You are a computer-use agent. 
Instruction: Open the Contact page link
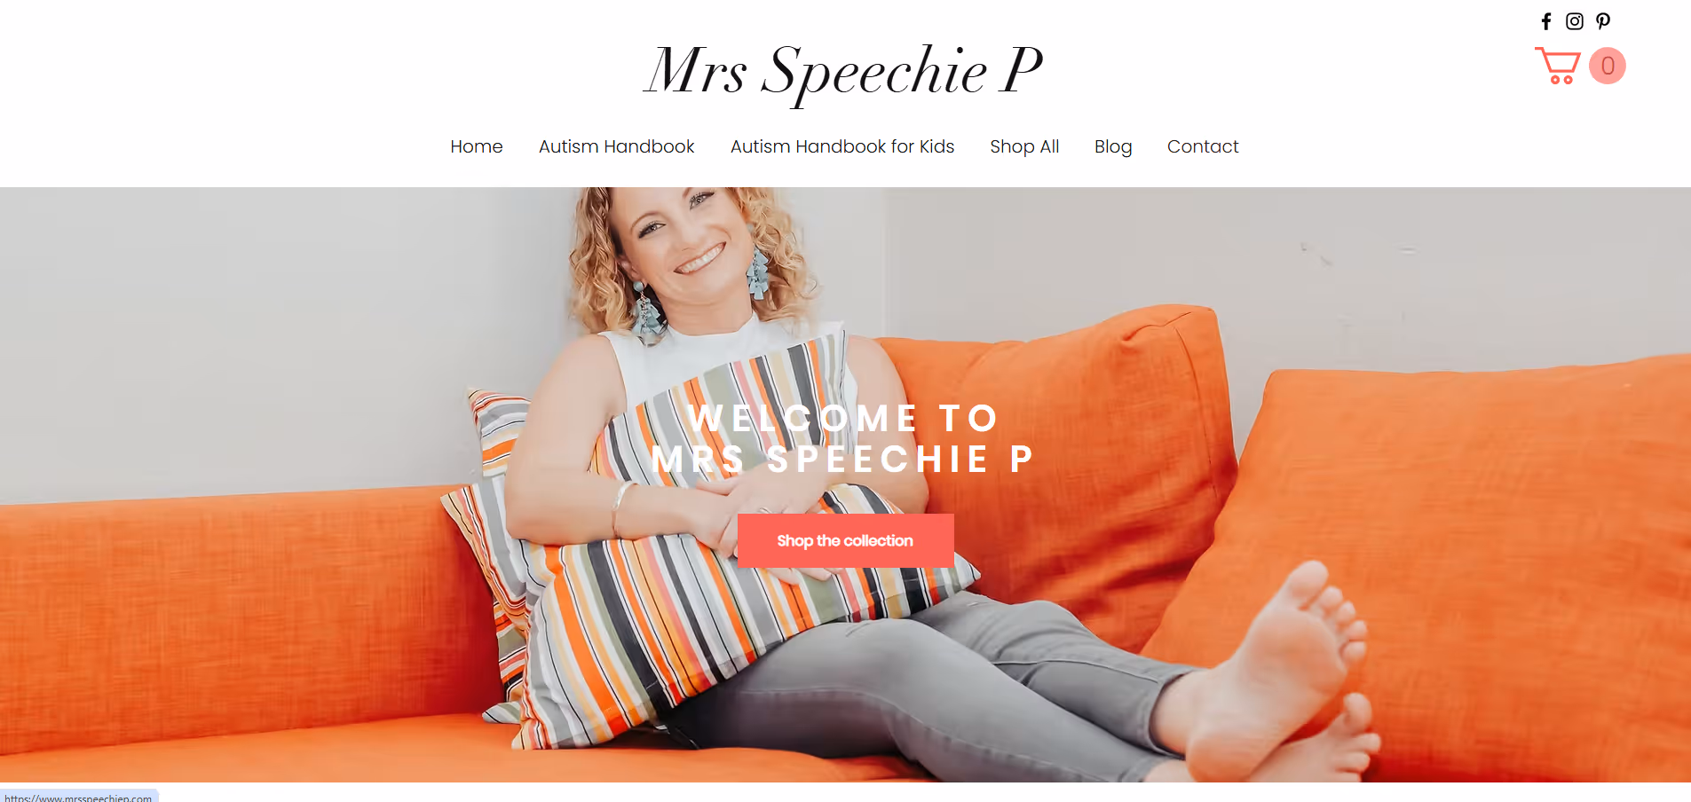(1203, 146)
